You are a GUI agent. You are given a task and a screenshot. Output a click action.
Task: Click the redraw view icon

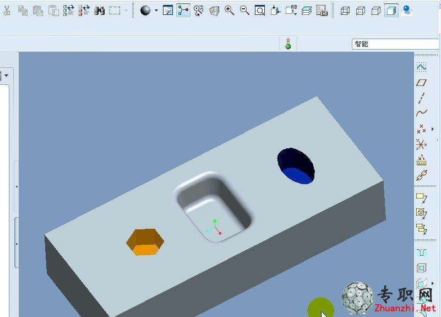click(x=168, y=10)
